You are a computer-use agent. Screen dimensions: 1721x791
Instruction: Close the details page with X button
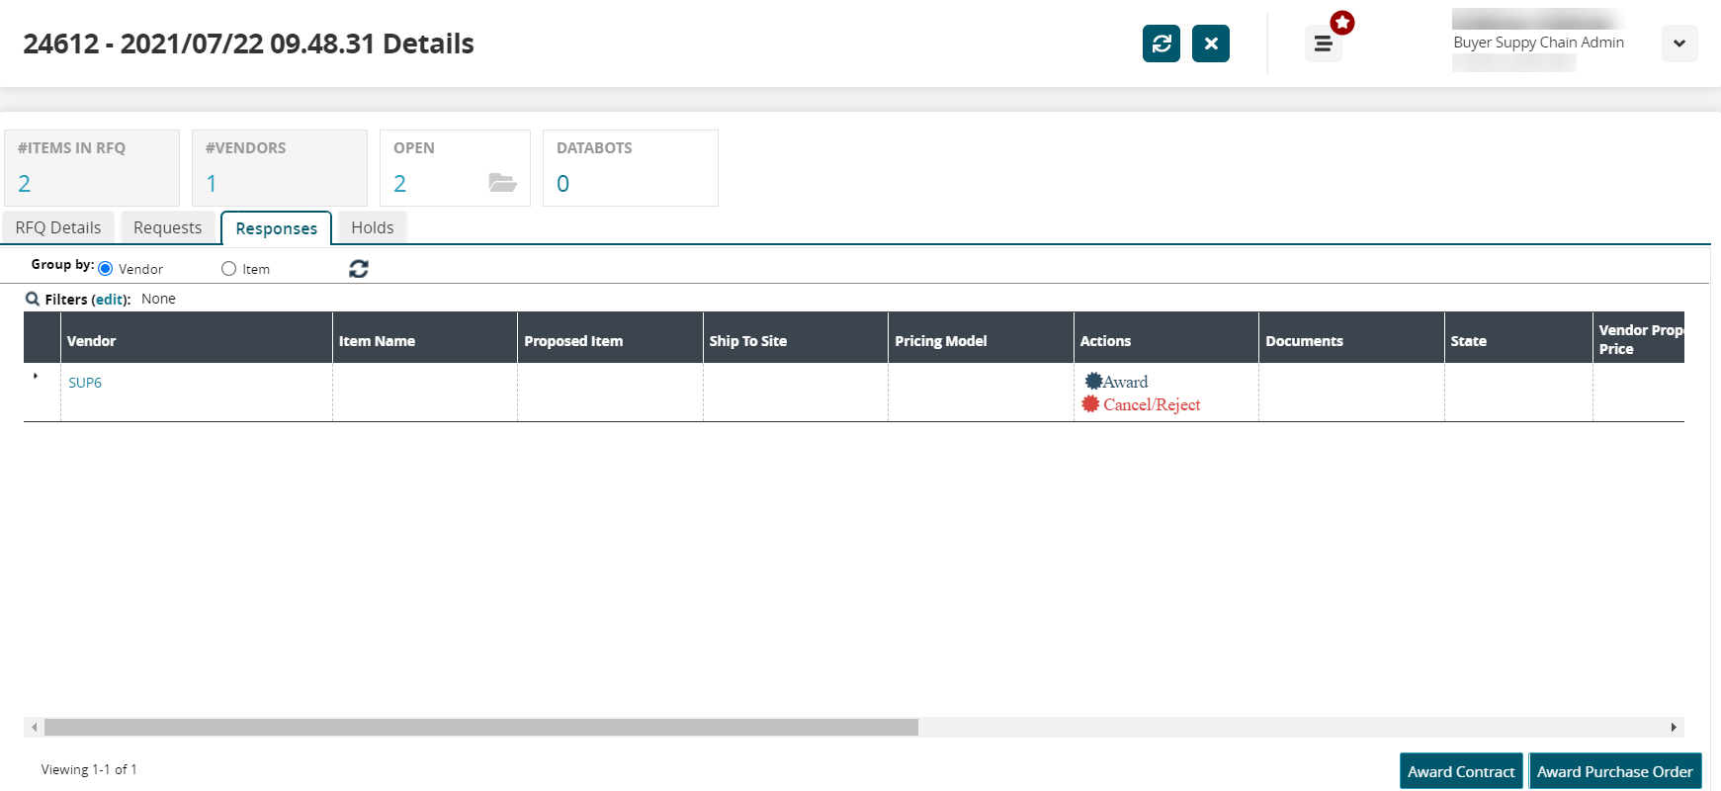1211,44
